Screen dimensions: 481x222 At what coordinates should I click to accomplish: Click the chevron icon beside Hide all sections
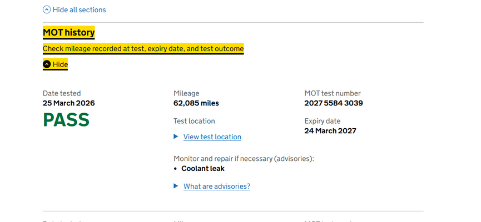tap(47, 10)
